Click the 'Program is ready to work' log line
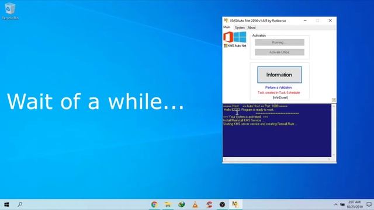 coord(249,110)
